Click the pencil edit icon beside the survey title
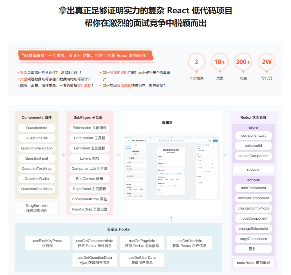291x275 pixels. pos(145,141)
